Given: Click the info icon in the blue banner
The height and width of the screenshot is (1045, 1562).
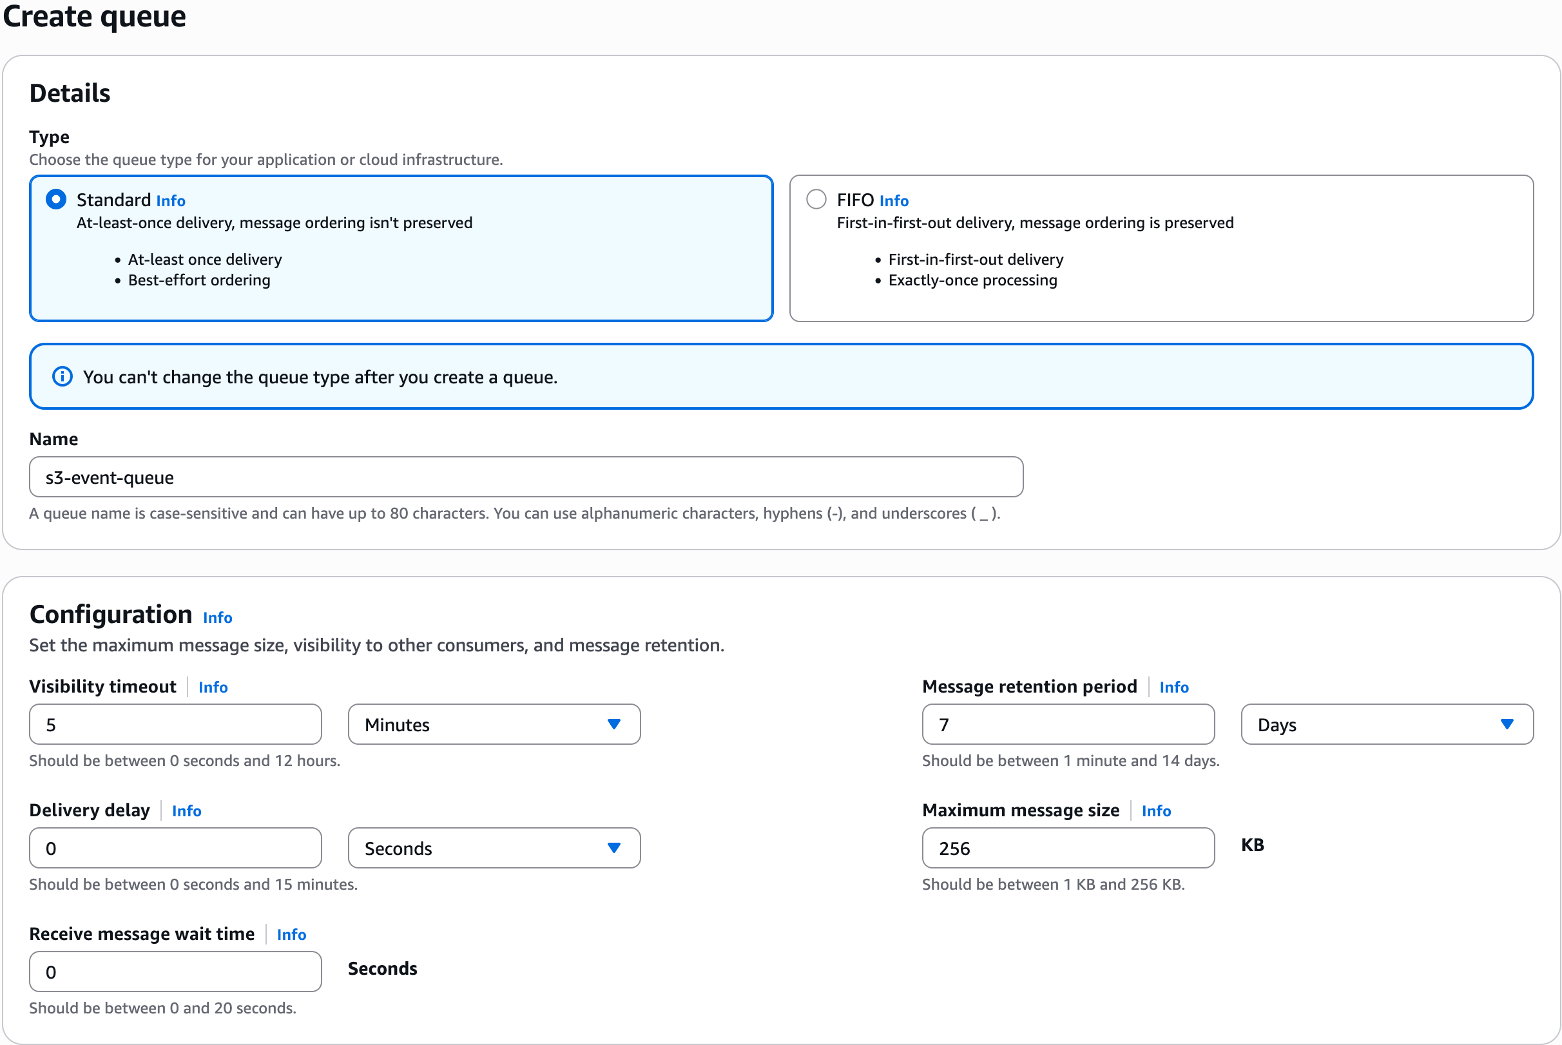Looking at the screenshot, I should [62, 376].
